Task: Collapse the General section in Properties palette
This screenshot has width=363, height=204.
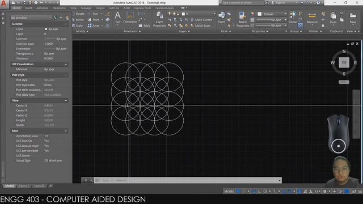Action: point(66,24)
